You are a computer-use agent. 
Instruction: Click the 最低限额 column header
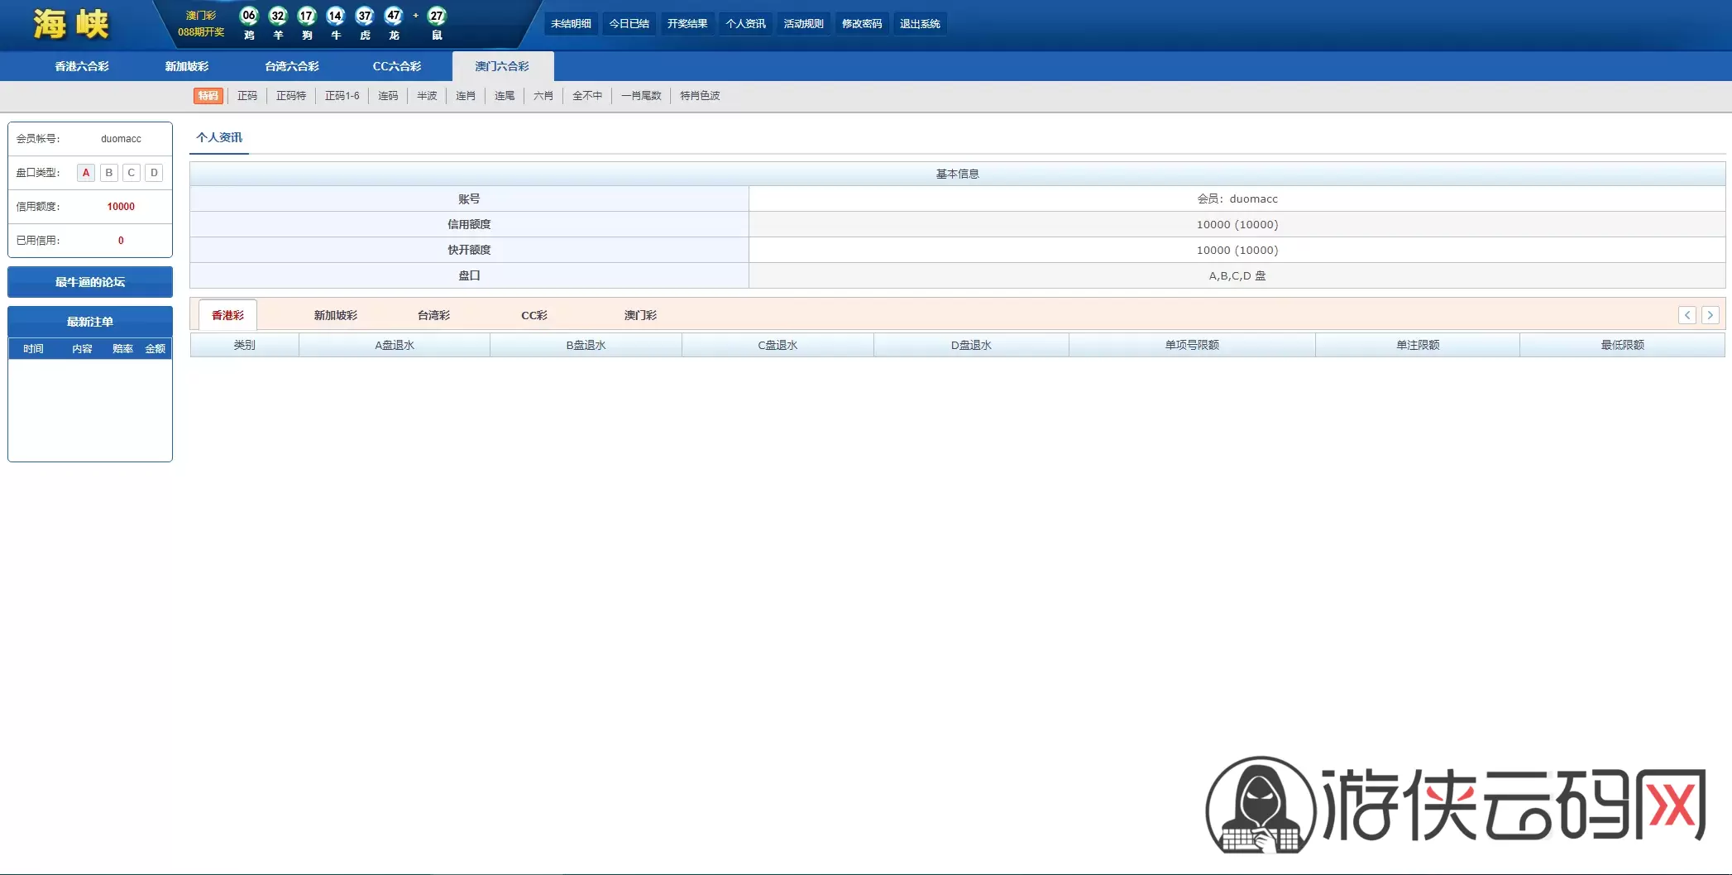[x=1623, y=345]
